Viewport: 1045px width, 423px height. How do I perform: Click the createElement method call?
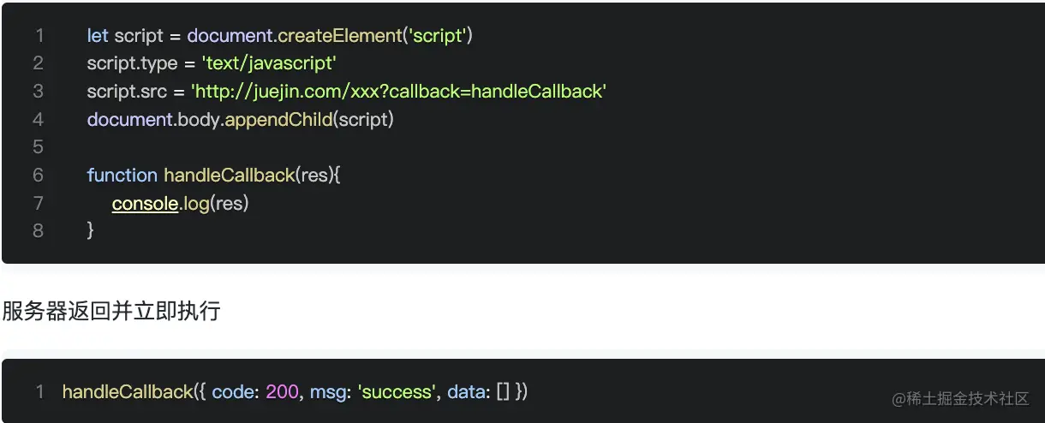[340, 36]
